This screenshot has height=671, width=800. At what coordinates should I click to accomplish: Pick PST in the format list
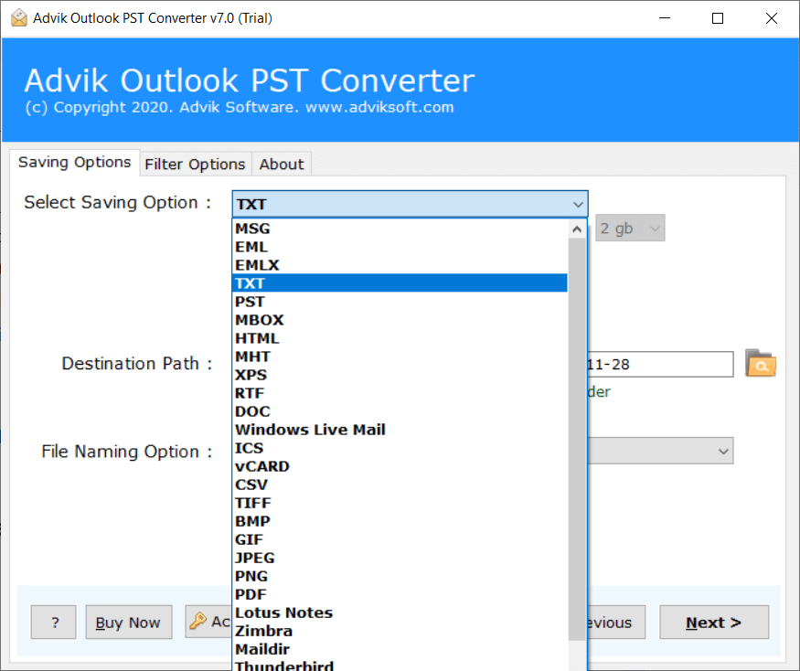coord(400,302)
